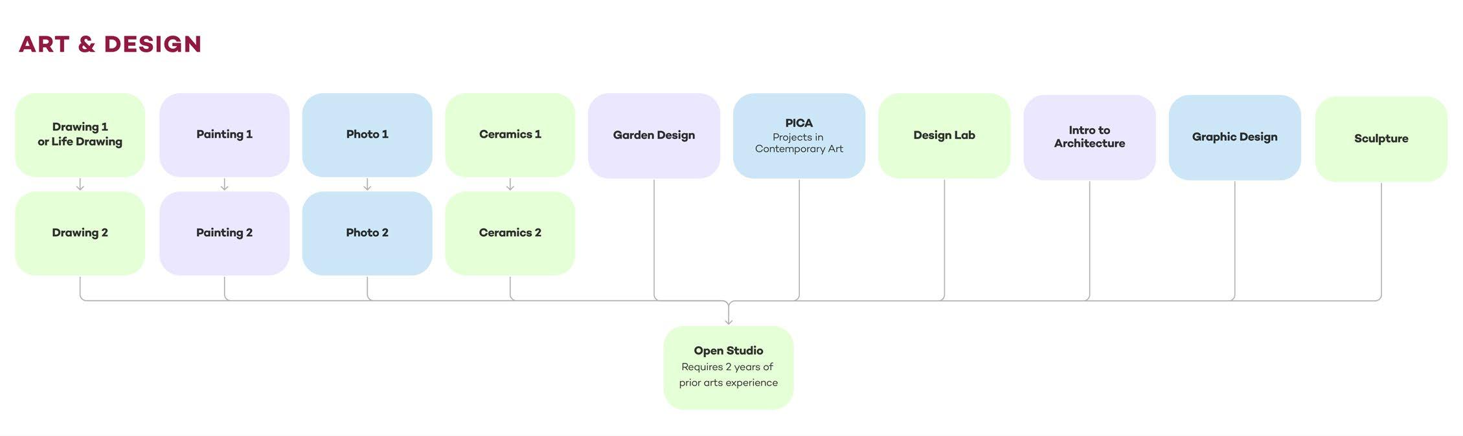
Task: Click the Ceramics 2 course box
Action: [510, 233]
